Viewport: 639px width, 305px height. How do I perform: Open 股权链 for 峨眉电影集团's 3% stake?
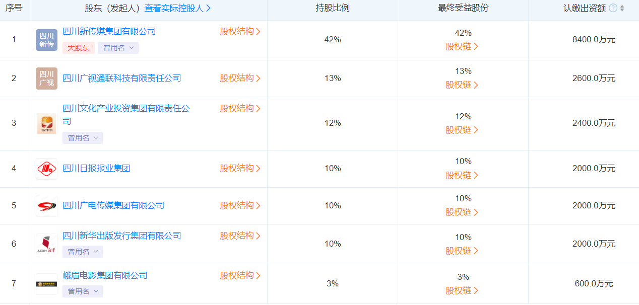[x=462, y=290]
